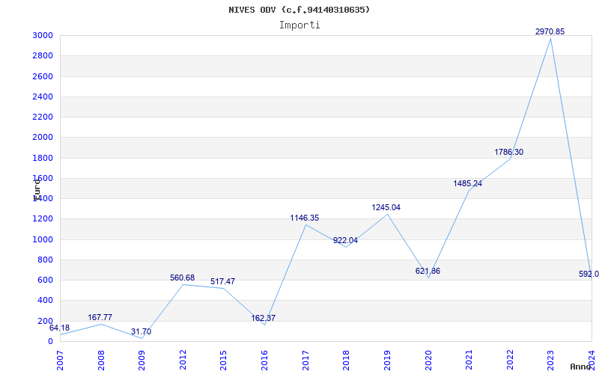Select the 64.18 data label
Viewport: 599px width, 374px height.
click(x=60, y=328)
